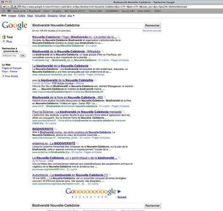Click the OK button beside location field

[23, 56]
